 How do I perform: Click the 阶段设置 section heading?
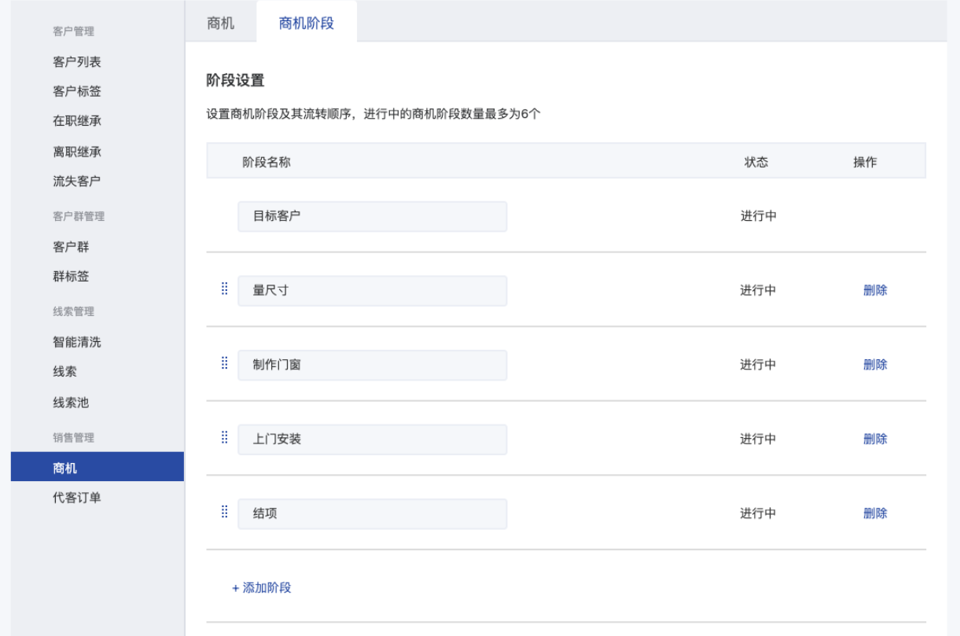235,80
